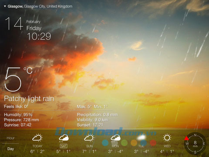Switch to the Day forecast tab
209x157 pixels.
[x=10, y=149]
